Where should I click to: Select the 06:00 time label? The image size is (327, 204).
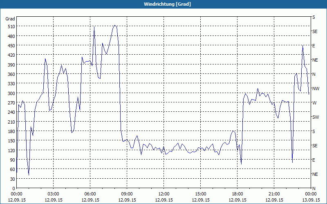(90, 194)
